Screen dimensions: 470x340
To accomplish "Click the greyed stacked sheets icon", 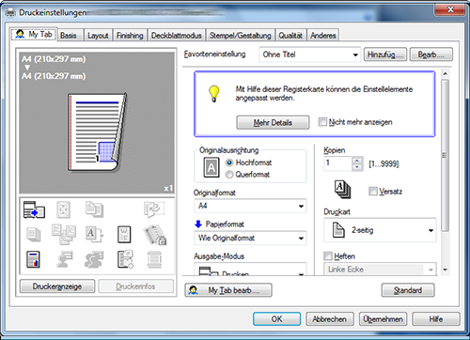I will (34, 235).
